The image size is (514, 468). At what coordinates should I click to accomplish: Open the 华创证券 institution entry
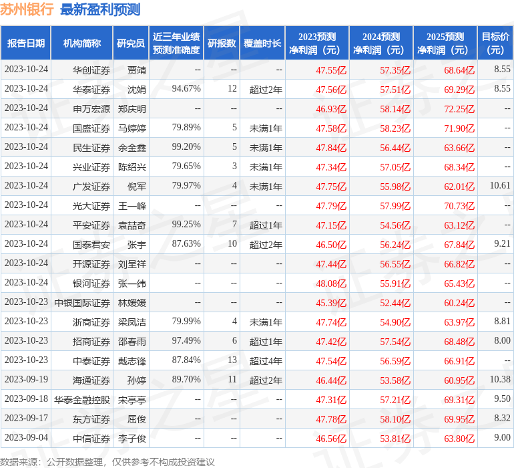tap(91, 70)
